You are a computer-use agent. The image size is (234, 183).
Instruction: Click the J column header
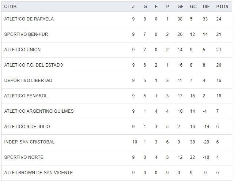pyautogui.click(x=133, y=7)
